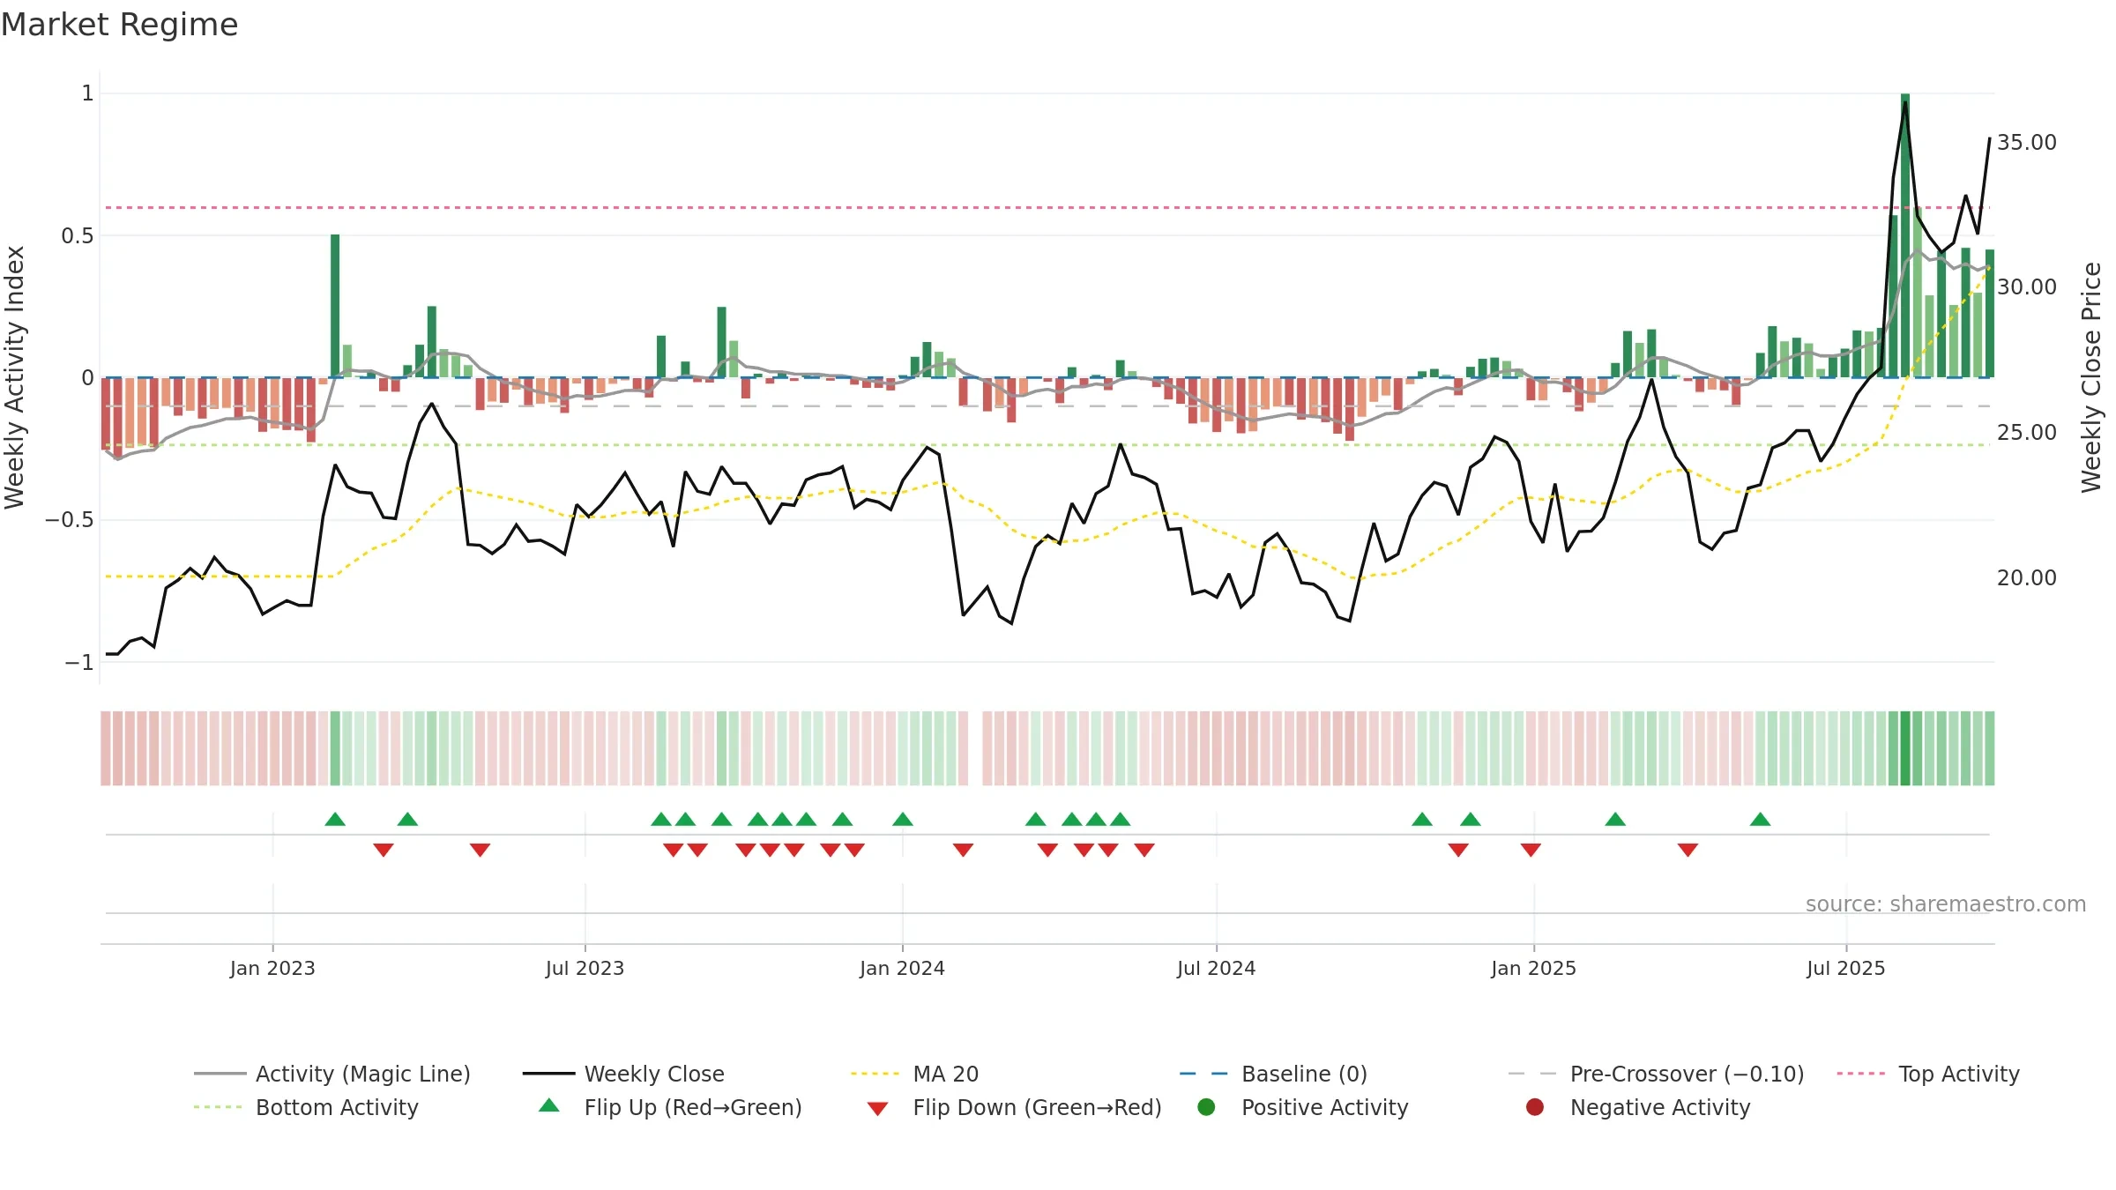This screenshot has width=2116, height=1190.
Task: Click the Jul 2025 x-axis label
Action: point(1845,968)
